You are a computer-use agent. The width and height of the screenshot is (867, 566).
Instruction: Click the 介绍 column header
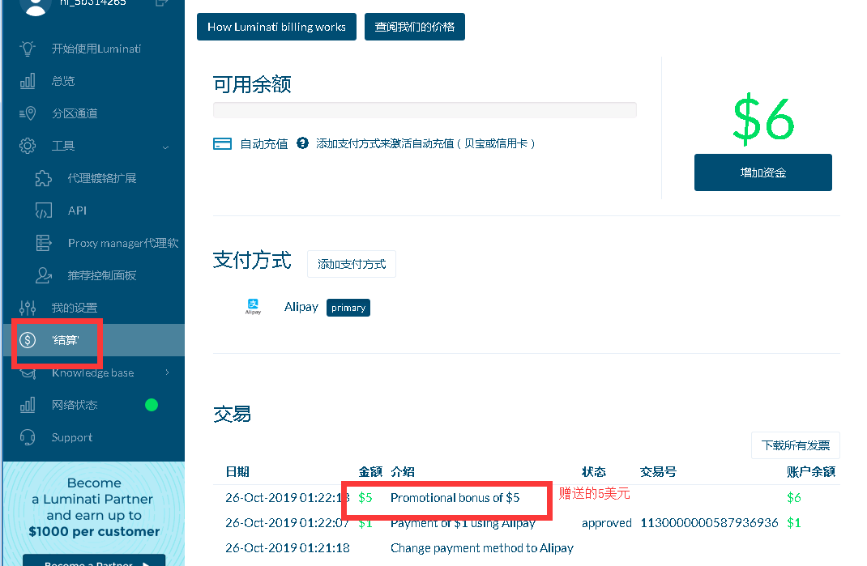tap(403, 471)
